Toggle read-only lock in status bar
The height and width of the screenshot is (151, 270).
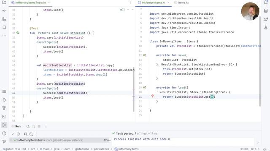pos(265,149)
